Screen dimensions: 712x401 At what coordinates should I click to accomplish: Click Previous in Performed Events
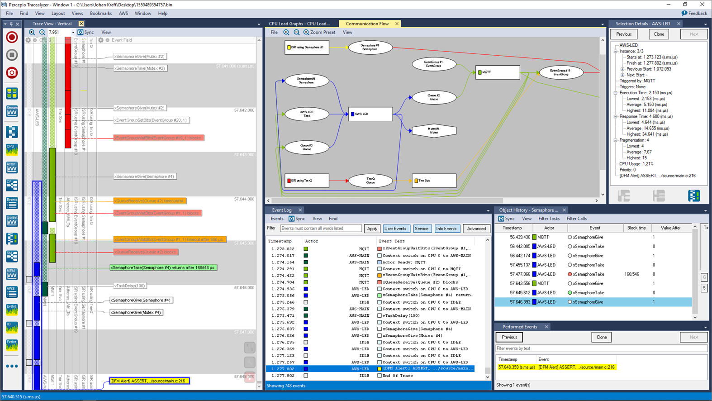(509, 337)
